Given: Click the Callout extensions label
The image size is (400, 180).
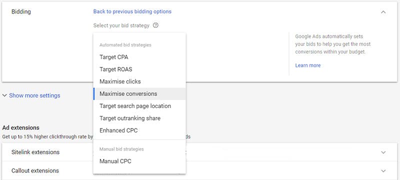Looking at the screenshot, I should click(35, 170).
